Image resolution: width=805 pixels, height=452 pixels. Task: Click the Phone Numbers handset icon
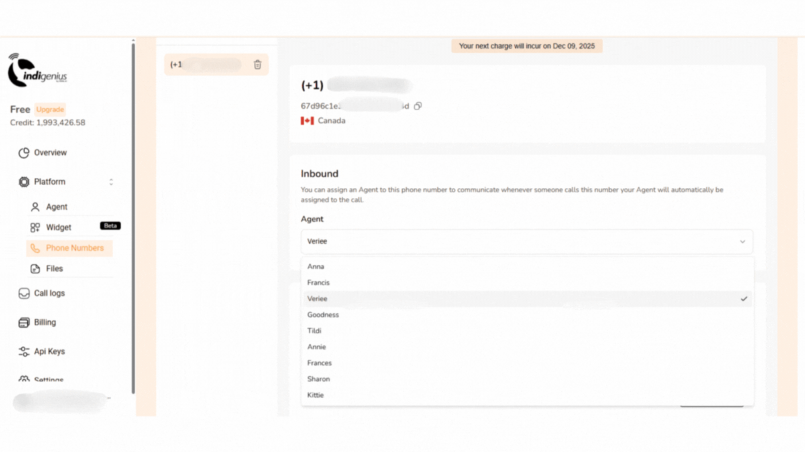pos(36,248)
